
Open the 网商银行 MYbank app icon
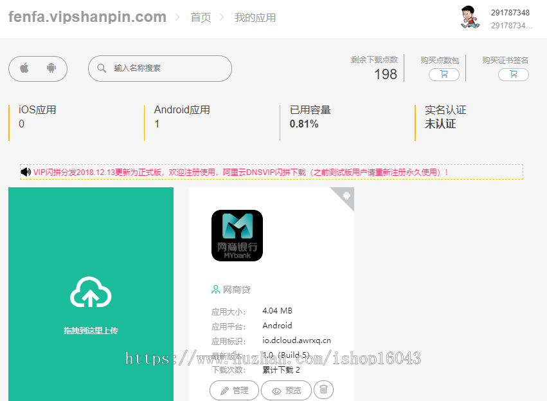pos(237,236)
